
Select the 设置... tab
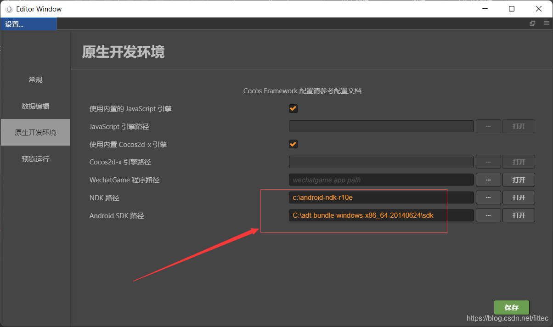(28, 24)
